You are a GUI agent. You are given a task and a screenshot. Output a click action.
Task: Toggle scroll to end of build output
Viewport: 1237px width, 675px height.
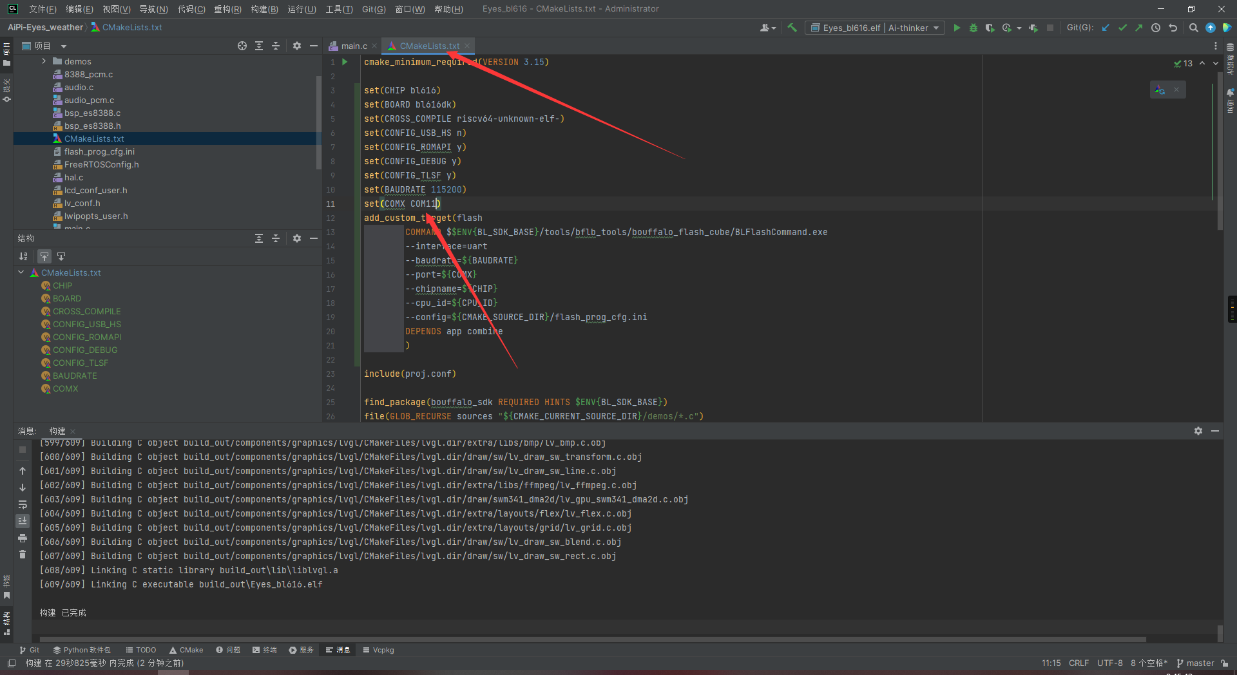(23, 520)
